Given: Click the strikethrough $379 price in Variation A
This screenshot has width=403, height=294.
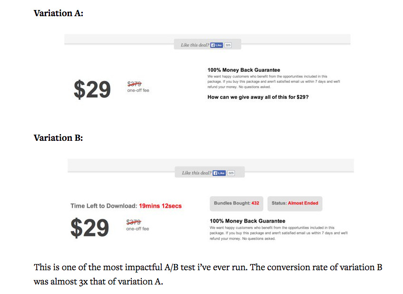Looking at the screenshot, I should point(134,84).
